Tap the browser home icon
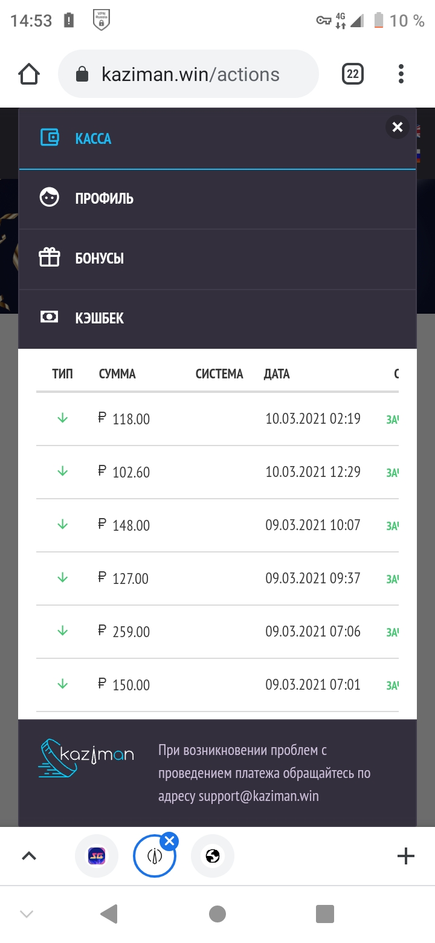Screen dimensions: 435x943 click(29, 74)
